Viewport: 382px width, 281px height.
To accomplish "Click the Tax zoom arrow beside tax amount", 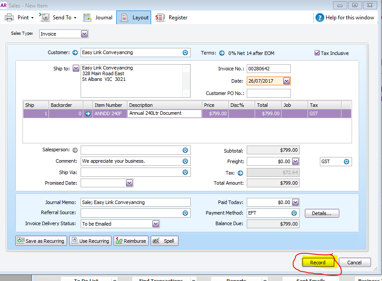I will (240, 173).
